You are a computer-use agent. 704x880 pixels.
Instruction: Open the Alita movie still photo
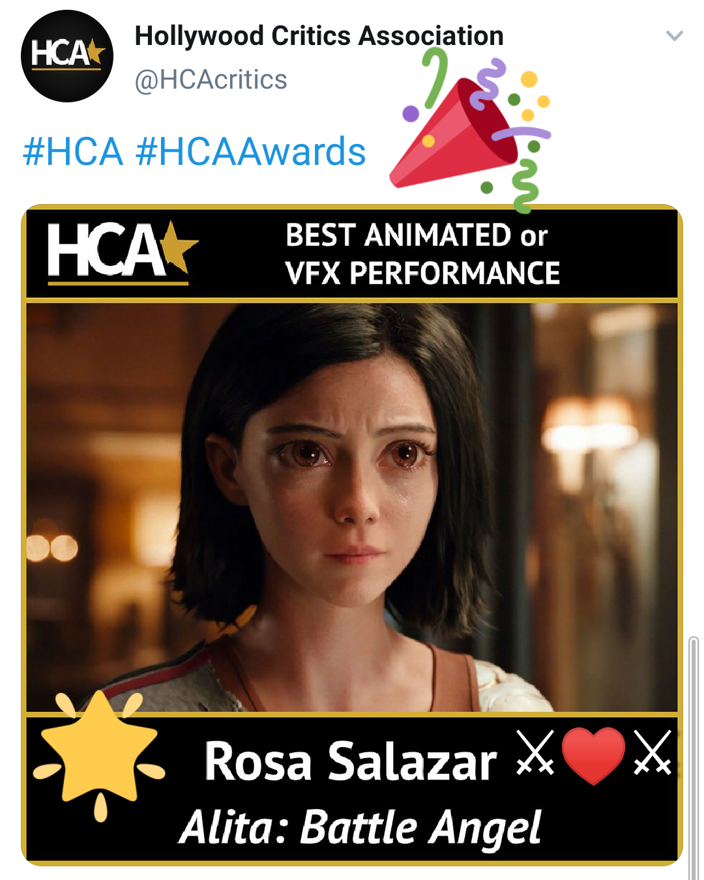pos(352,507)
